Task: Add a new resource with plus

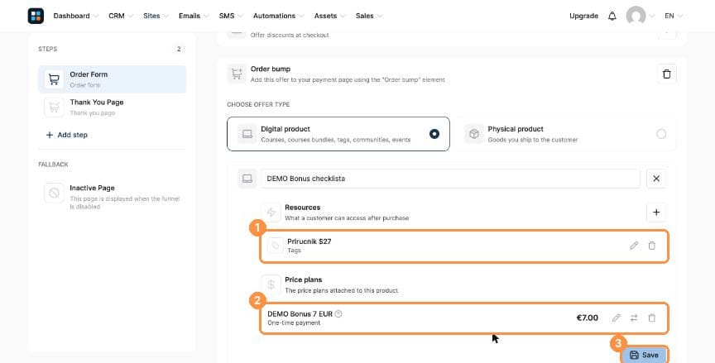Action: [x=656, y=213]
